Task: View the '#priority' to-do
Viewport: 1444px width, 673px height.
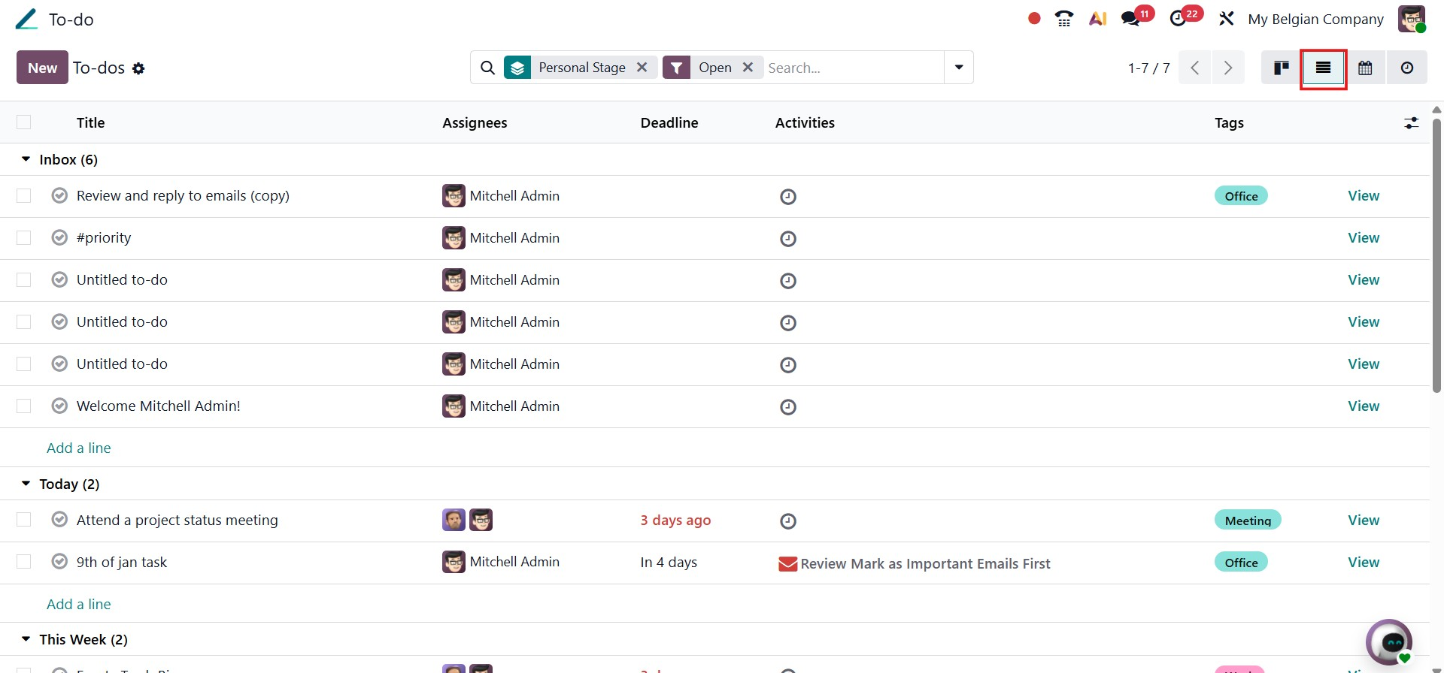Action: pos(1364,238)
